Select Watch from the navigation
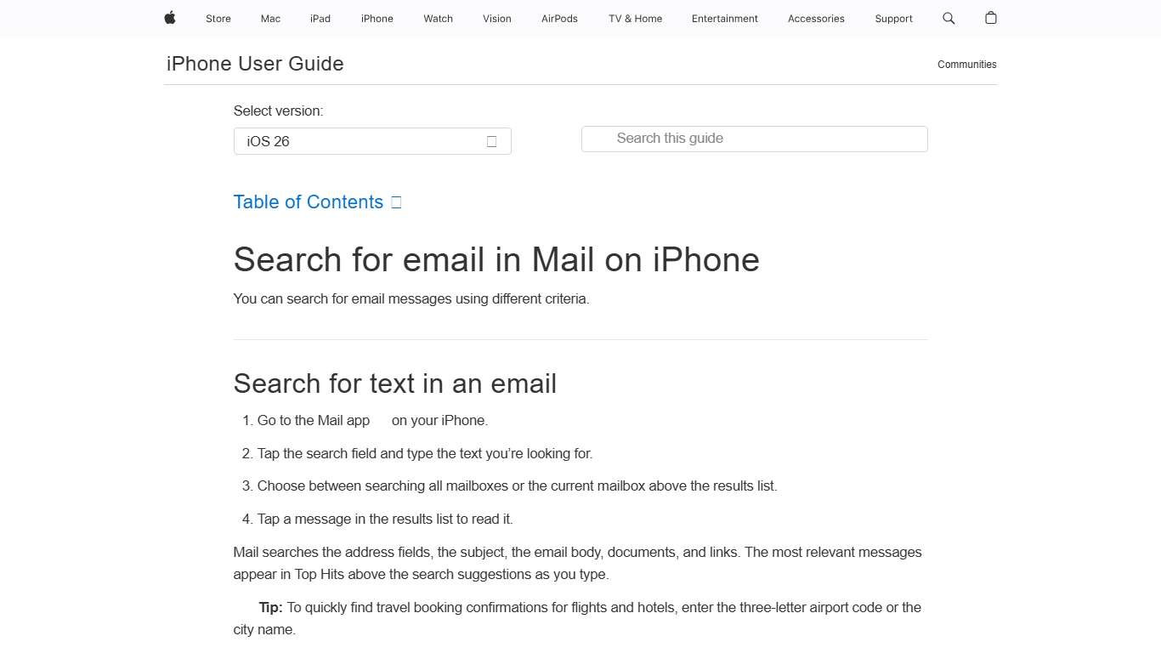1161x653 pixels. [x=438, y=18]
